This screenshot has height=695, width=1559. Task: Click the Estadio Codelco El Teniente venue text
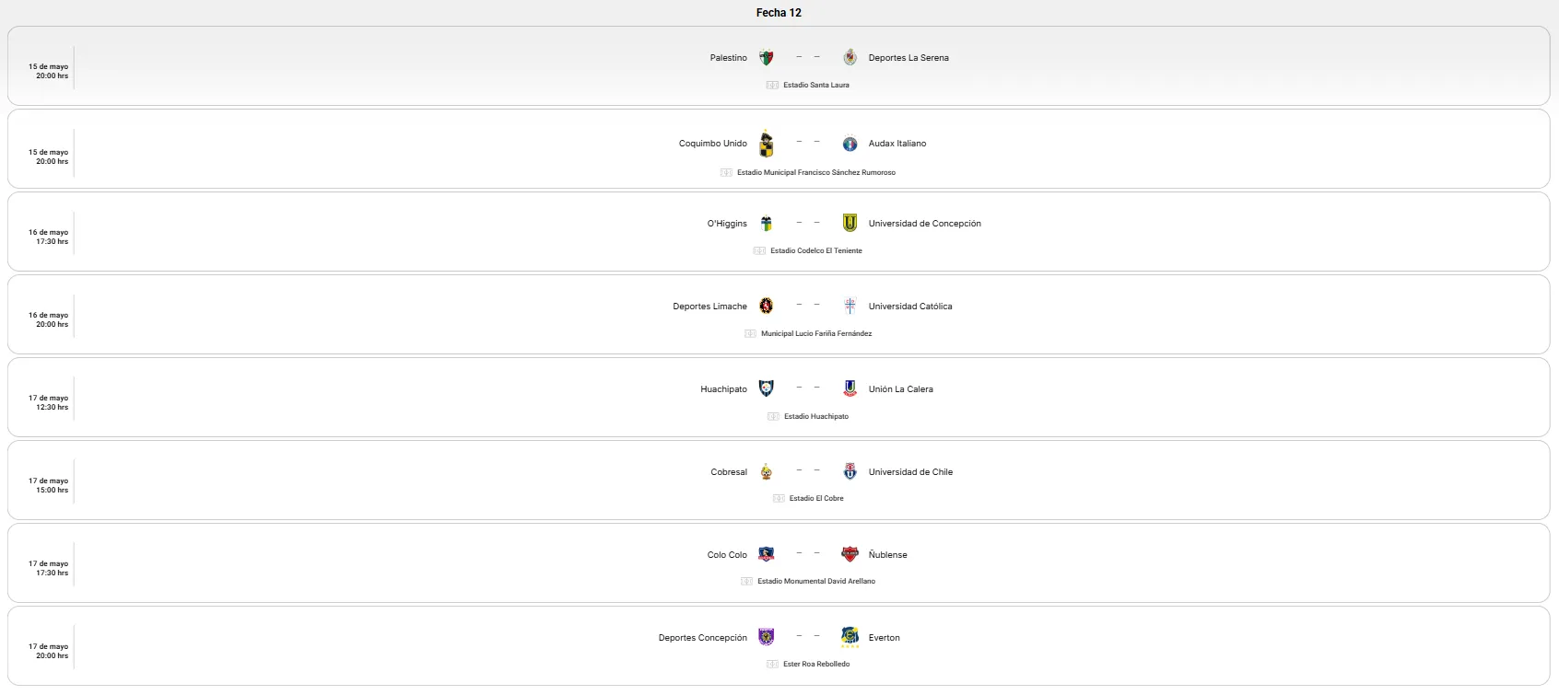point(816,250)
